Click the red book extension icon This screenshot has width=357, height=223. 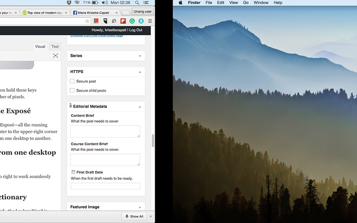tap(96, 21)
